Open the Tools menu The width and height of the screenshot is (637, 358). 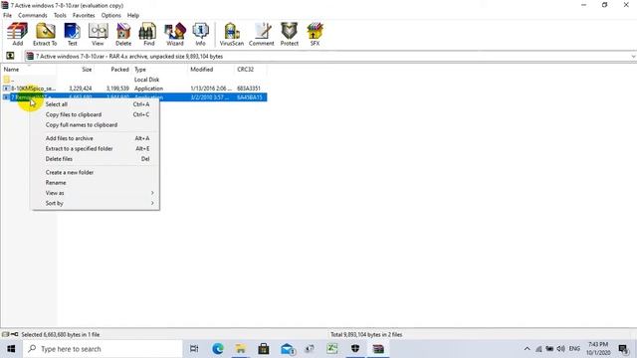click(x=60, y=15)
